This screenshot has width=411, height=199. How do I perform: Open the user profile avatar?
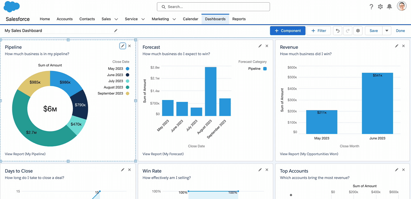pyautogui.click(x=402, y=6)
